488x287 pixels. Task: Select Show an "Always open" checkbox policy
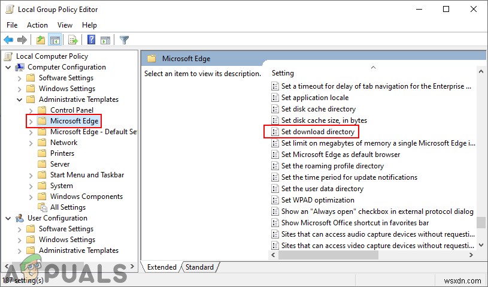tap(377, 212)
